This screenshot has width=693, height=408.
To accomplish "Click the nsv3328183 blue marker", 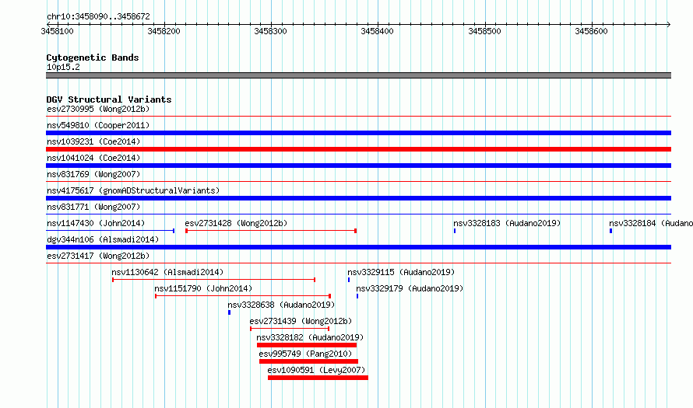I will [x=455, y=231].
